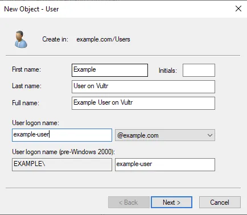Focus the First name field containing Example

110,70
